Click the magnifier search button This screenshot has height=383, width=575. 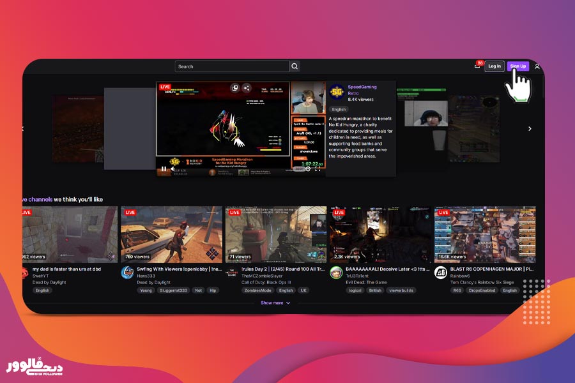pyautogui.click(x=295, y=66)
